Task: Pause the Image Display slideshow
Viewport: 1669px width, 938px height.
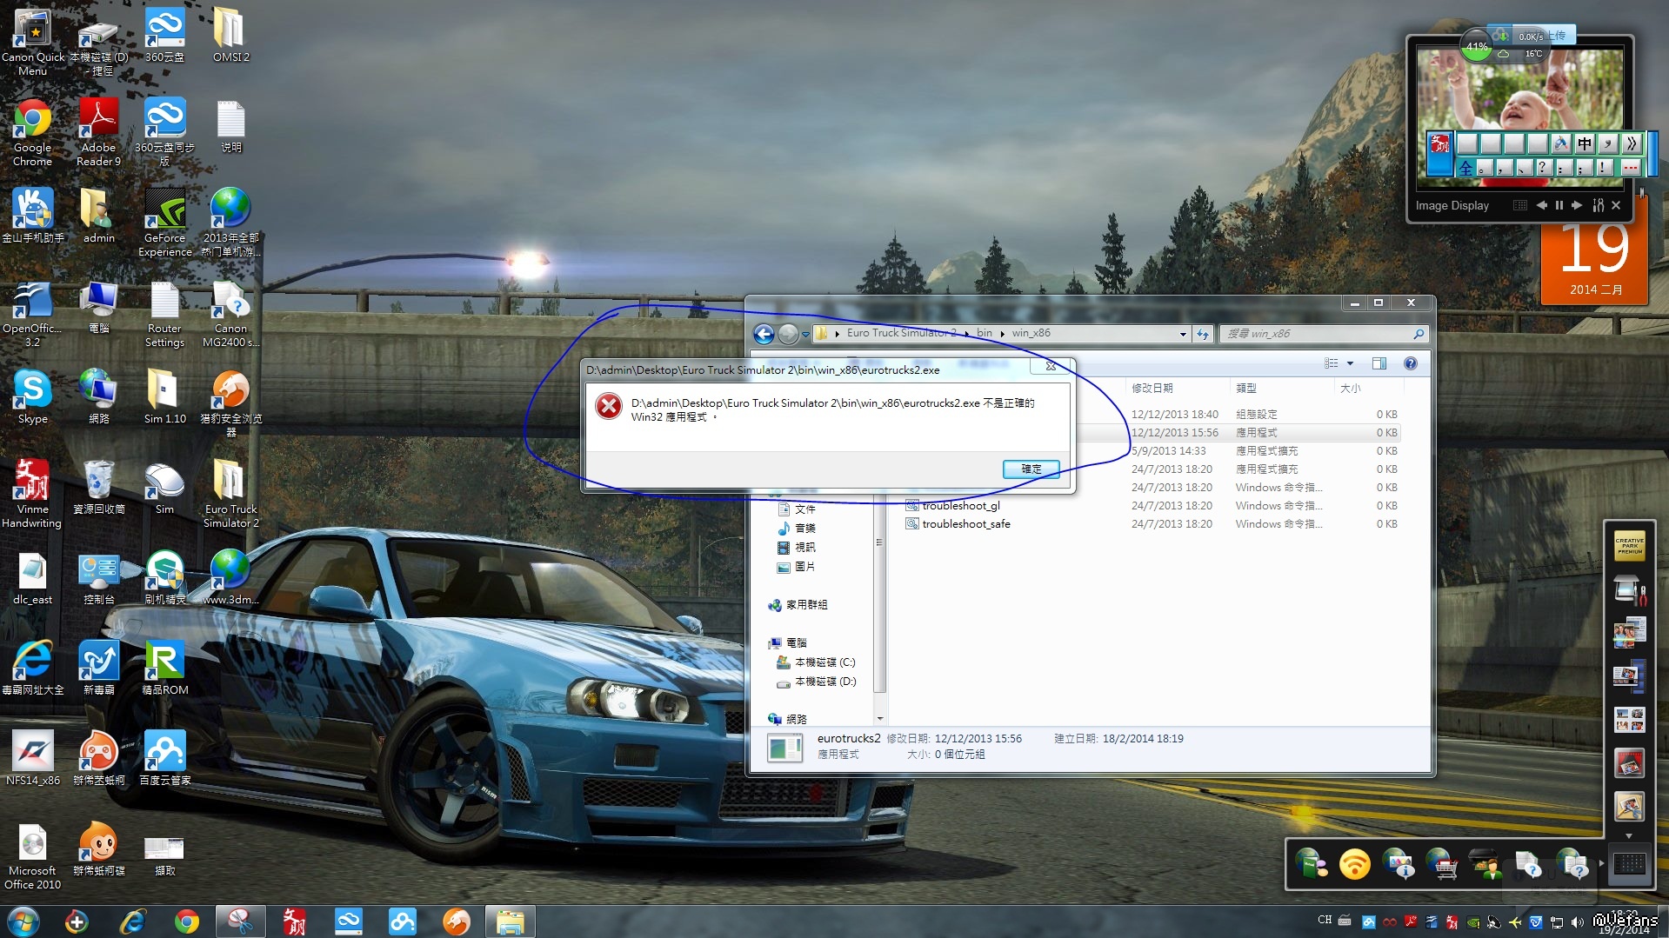Action: click(1559, 206)
